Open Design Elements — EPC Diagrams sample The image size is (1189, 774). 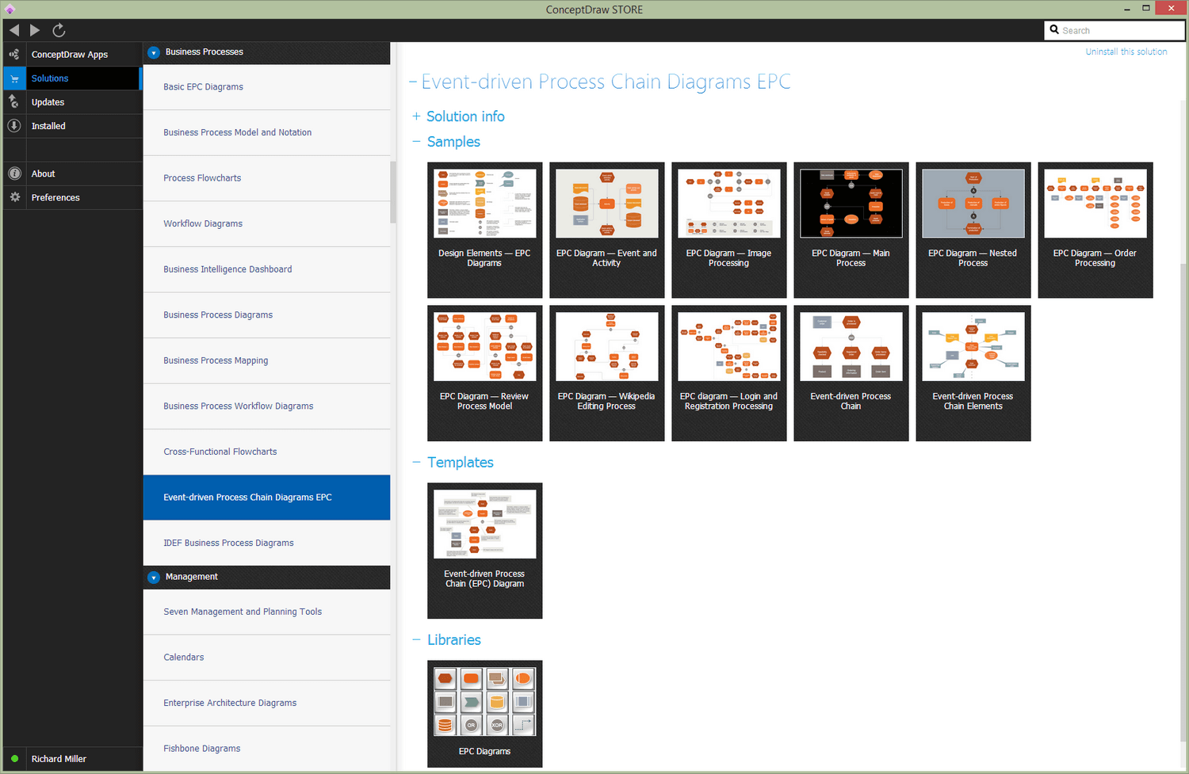click(484, 230)
